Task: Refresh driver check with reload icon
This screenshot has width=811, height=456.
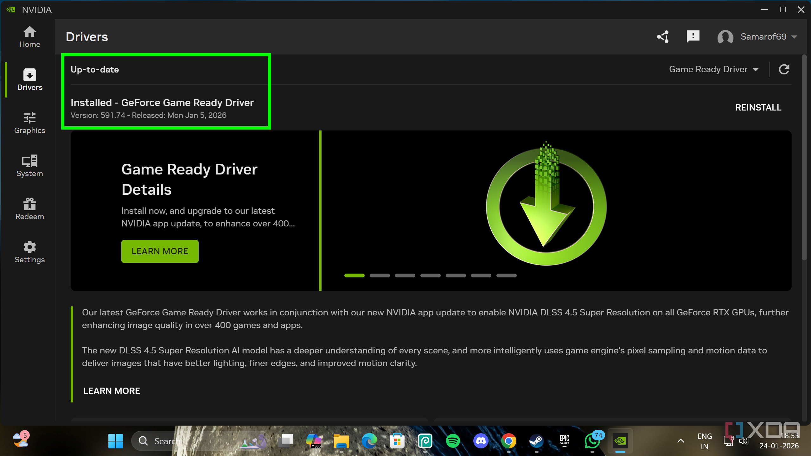Action: pyautogui.click(x=784, y=69)
